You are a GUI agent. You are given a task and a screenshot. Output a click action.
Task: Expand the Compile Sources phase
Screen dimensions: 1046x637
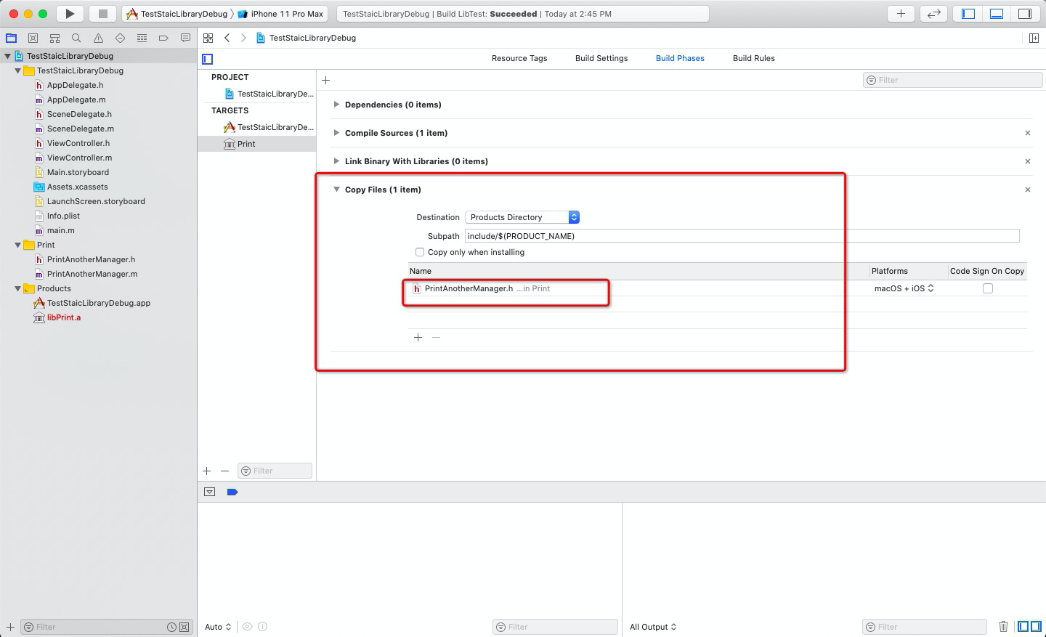(336, 133)
